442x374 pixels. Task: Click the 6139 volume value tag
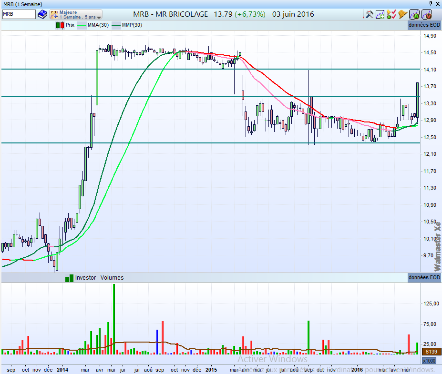pyautogui.click(x=432, y=352)
